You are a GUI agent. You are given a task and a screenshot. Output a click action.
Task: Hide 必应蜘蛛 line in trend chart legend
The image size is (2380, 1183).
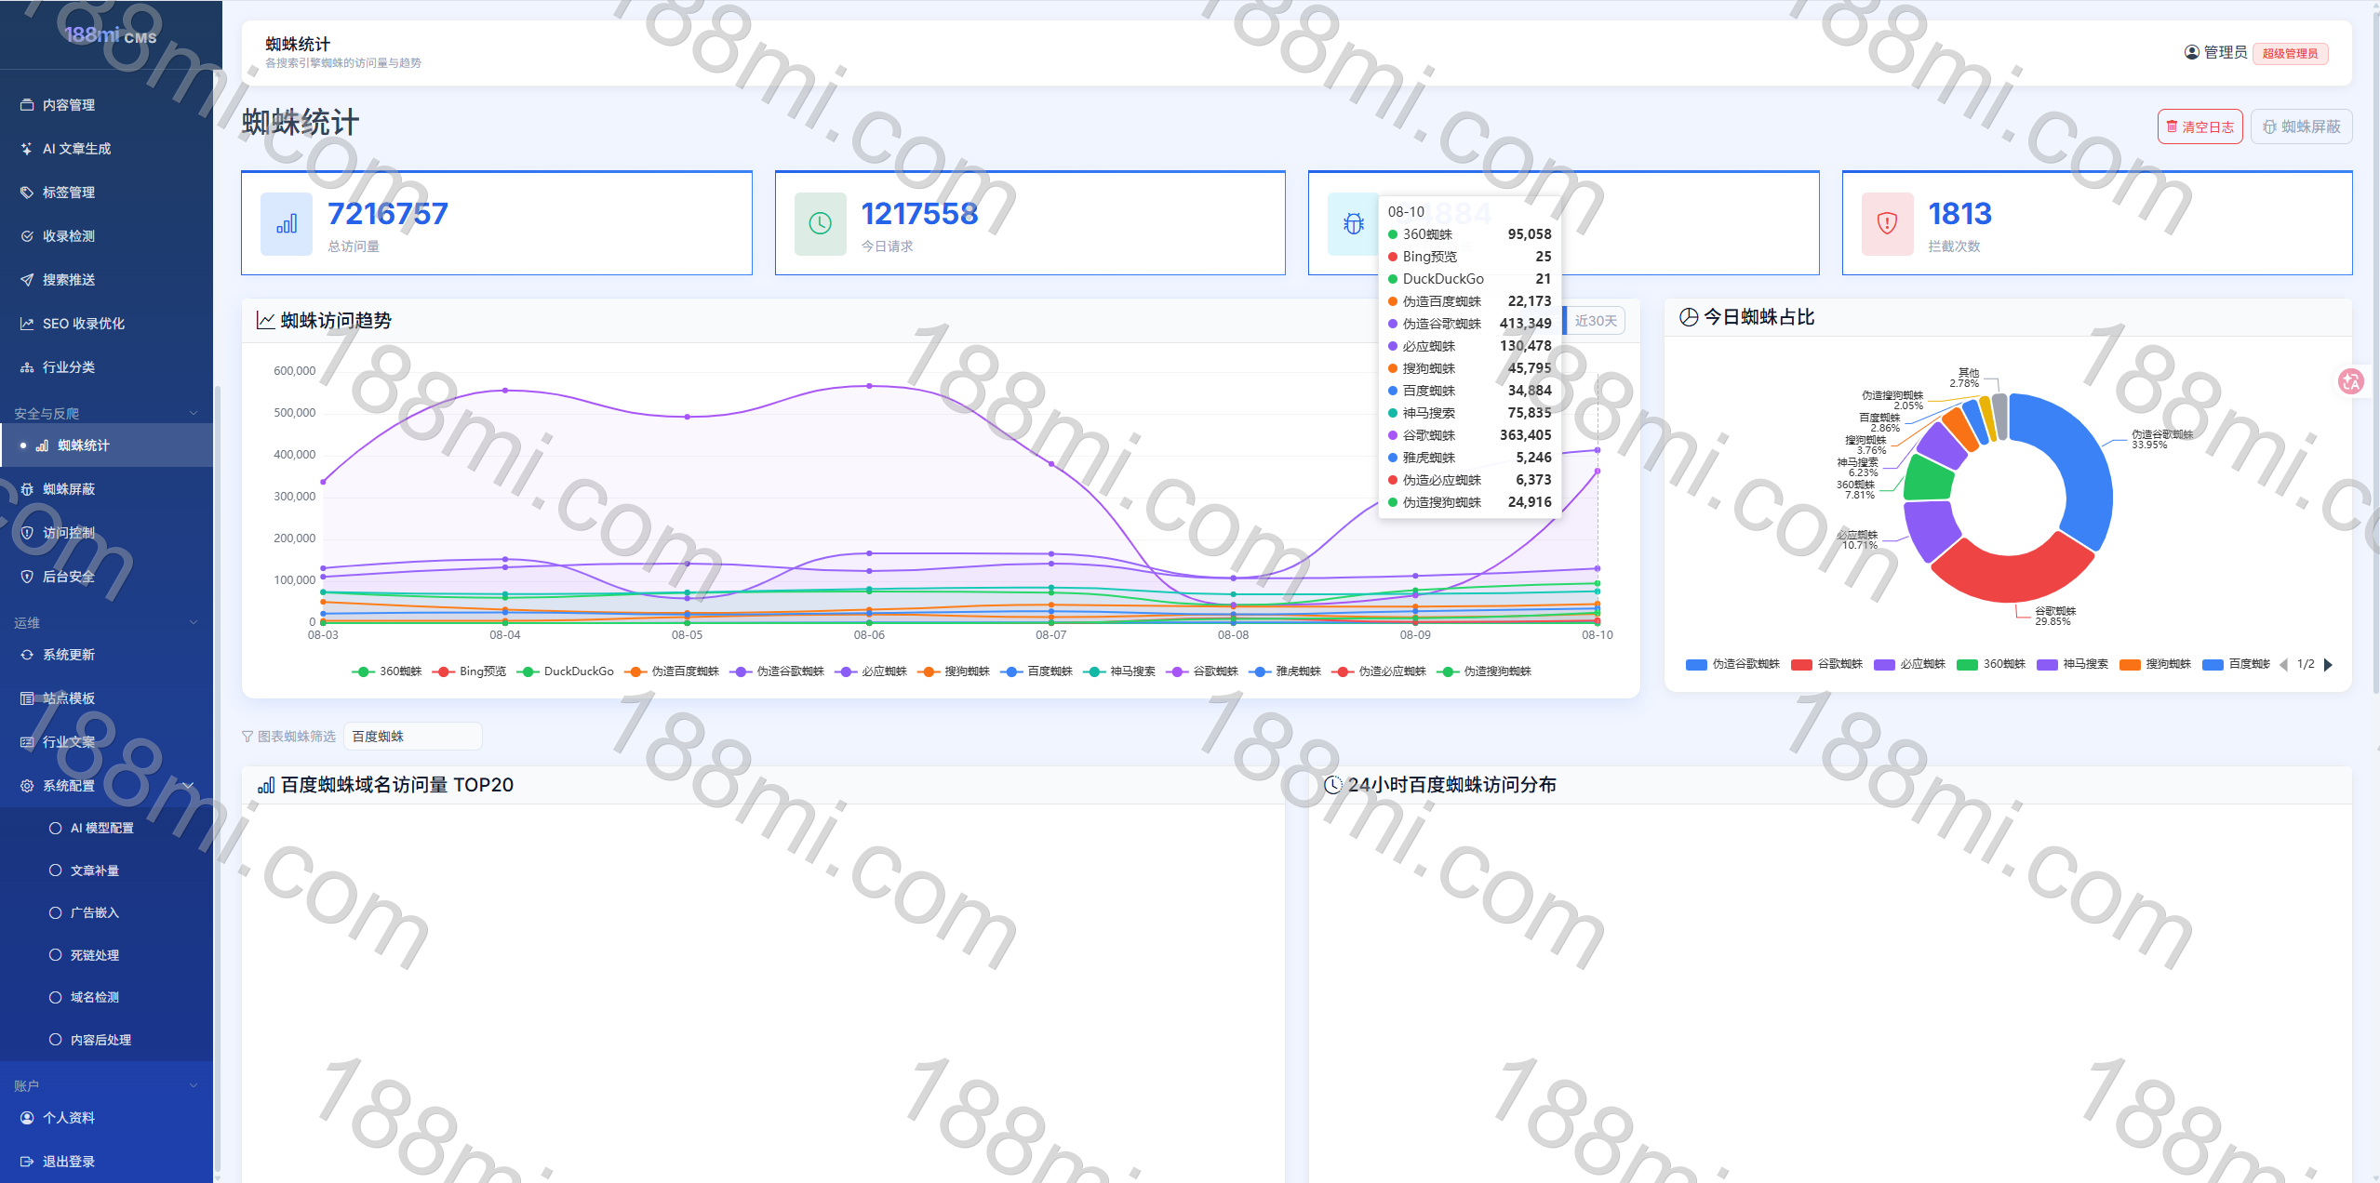871,671
